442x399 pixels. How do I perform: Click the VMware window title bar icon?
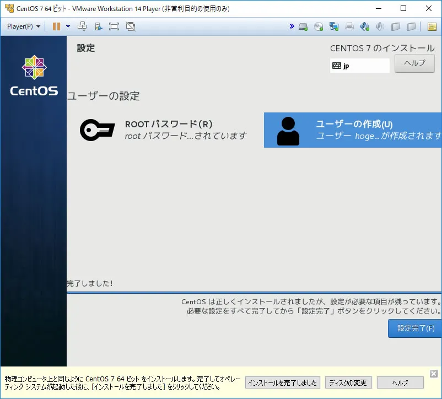click(x=9, y=8)
